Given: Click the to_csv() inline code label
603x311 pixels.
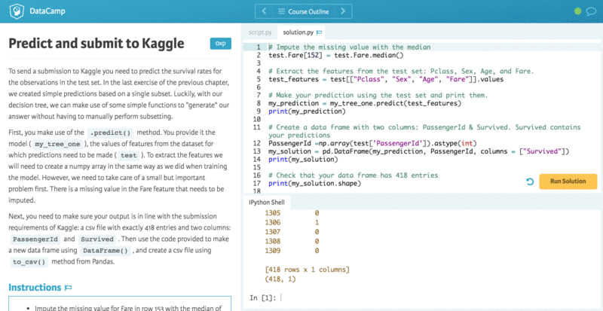Looking at the screenshot, I should click(29, 262).
